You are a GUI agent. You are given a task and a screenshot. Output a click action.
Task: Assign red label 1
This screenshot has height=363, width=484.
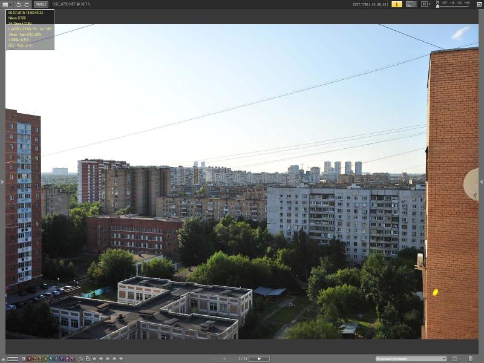(x=29, y=359)
